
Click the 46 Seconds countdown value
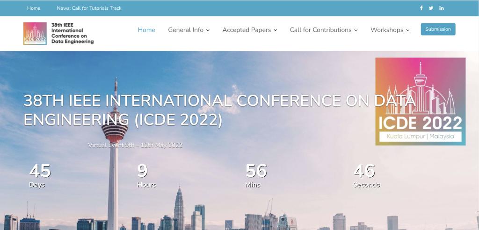point(364,171)
